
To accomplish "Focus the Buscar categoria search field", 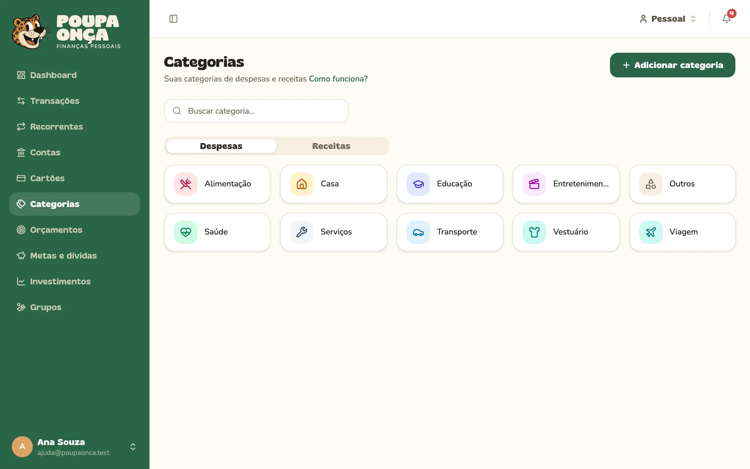I will tap(256, 111).
